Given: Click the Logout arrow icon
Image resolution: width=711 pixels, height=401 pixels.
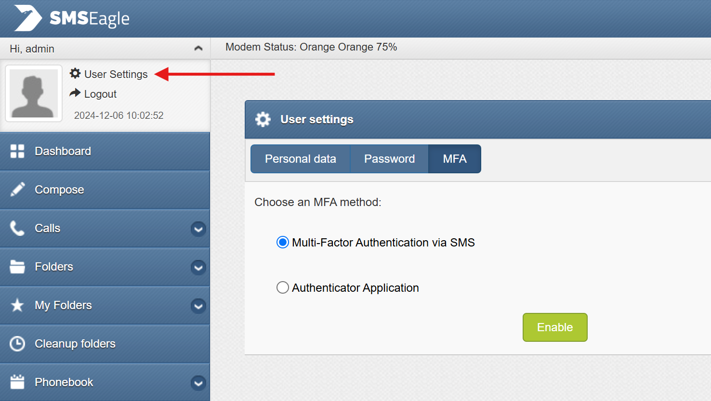Looking at the screenshot, I should [x=75, y=93].
